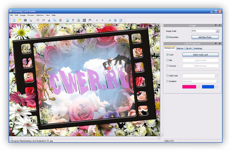Image resolution: width=231 pixels, height=151 pixels.
Task: Toggle the Interpolate checkbox
Action: 167,37
